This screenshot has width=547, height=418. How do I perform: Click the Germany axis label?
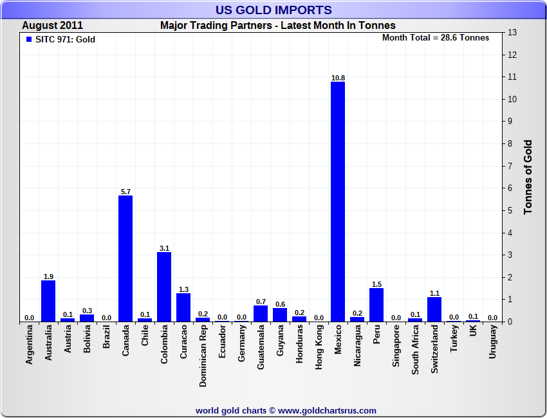[x=241, y=343]
